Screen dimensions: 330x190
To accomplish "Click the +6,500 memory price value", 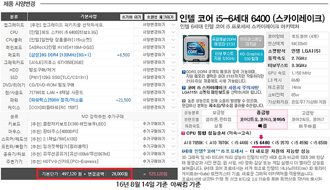I will click(123, 55).
